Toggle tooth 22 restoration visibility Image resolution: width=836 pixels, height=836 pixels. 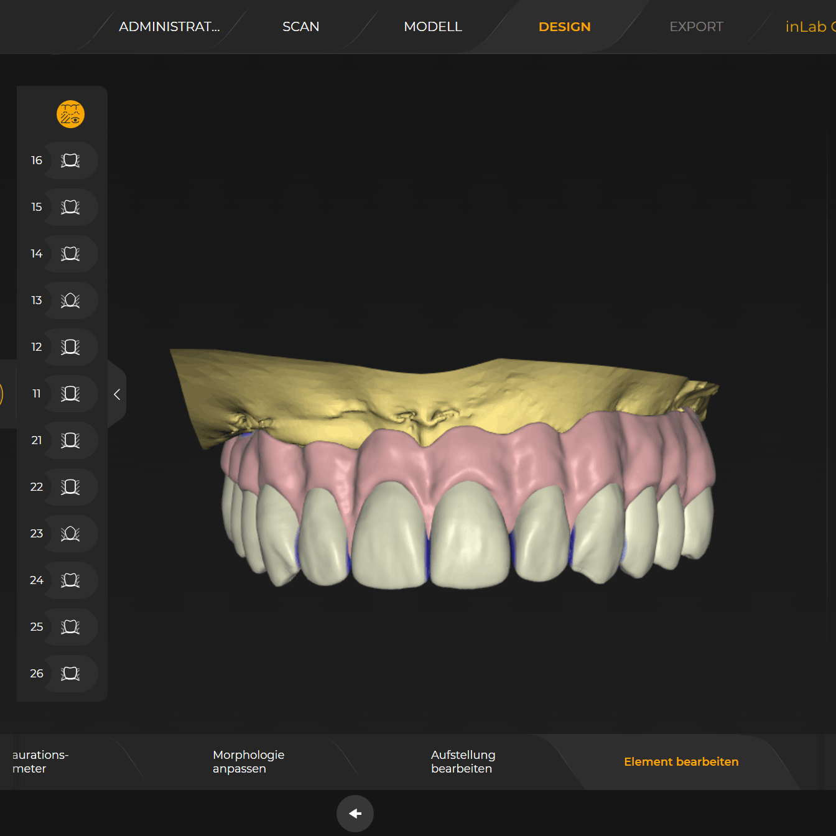[70, 487]
